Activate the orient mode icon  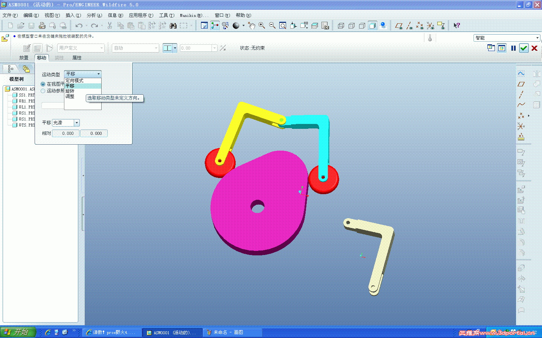click(x=225, y=26)
